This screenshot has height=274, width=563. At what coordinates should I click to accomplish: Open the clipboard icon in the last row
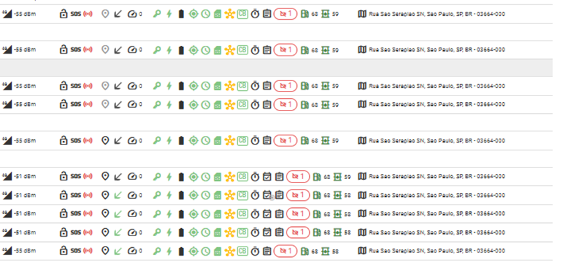267,251
